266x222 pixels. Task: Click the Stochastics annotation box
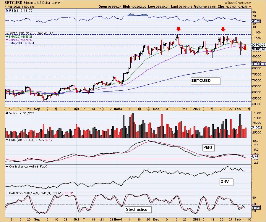coord(138,210)
